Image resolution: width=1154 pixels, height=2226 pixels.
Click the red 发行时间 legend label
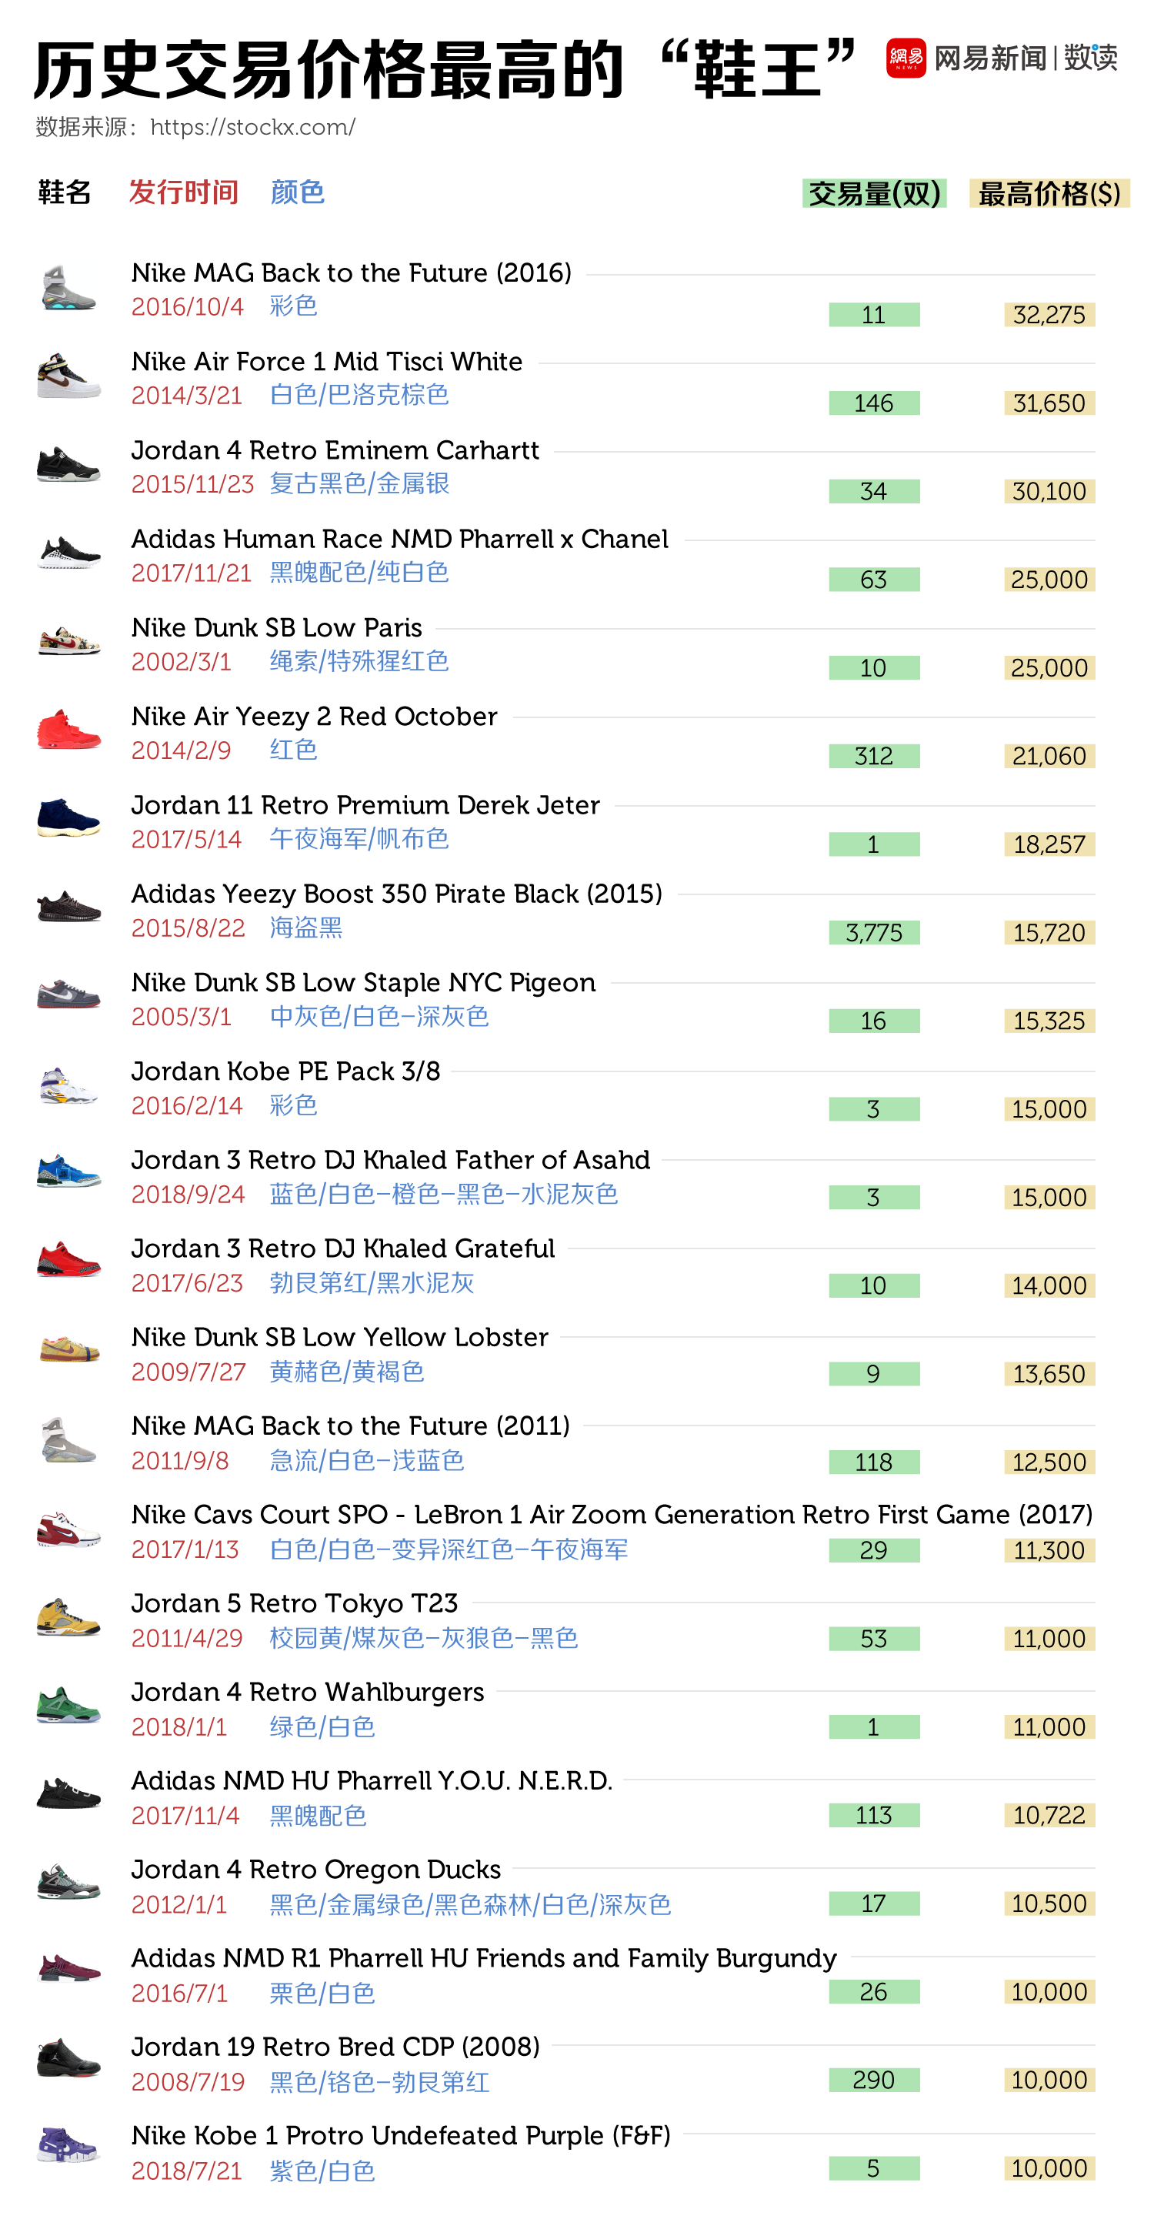(183, 192)
